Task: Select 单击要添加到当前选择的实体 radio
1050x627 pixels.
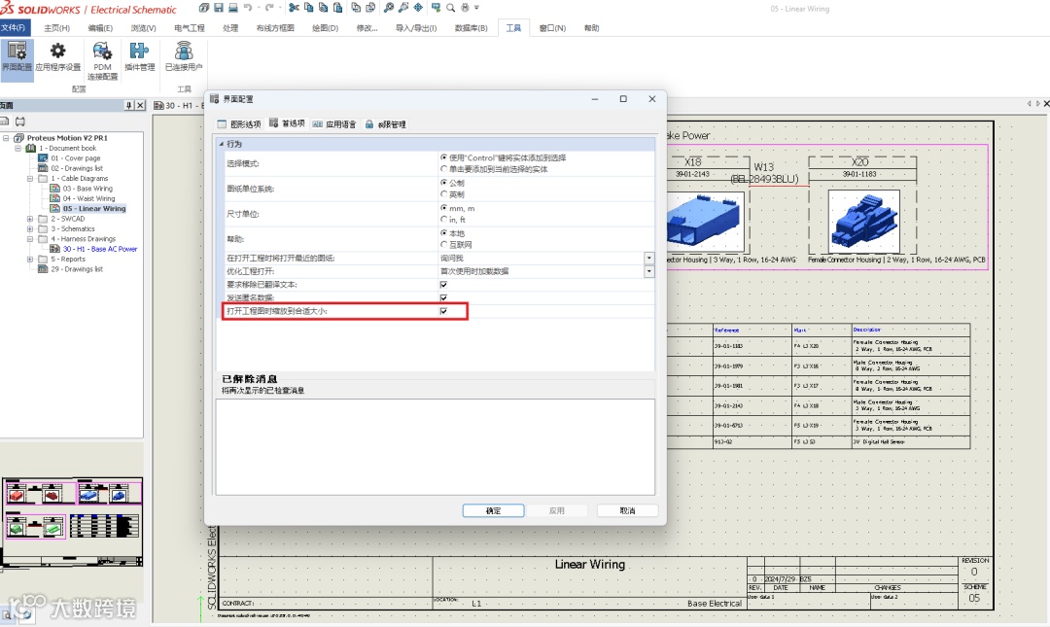Action: pyautogui.click(x=443, y=169)
